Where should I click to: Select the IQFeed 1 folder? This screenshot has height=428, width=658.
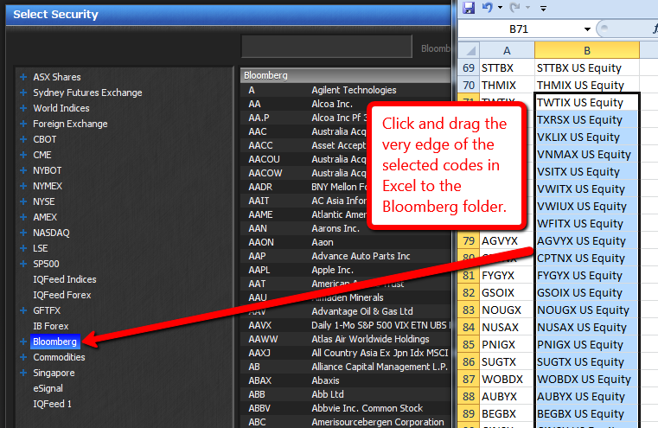point(52,404)
